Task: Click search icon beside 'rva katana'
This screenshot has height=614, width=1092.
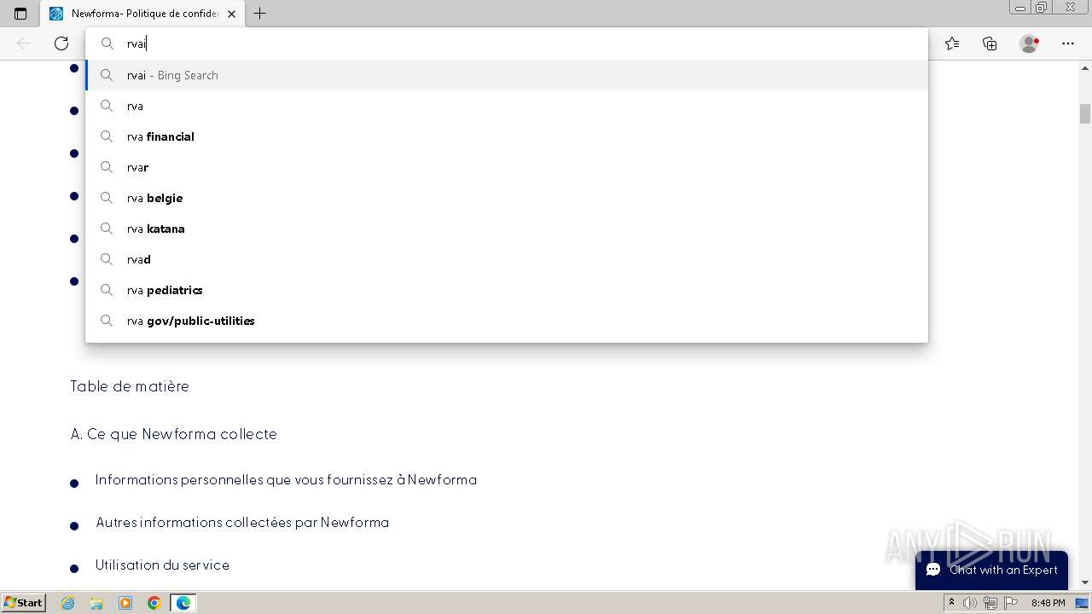Action: tap(107, 229)
